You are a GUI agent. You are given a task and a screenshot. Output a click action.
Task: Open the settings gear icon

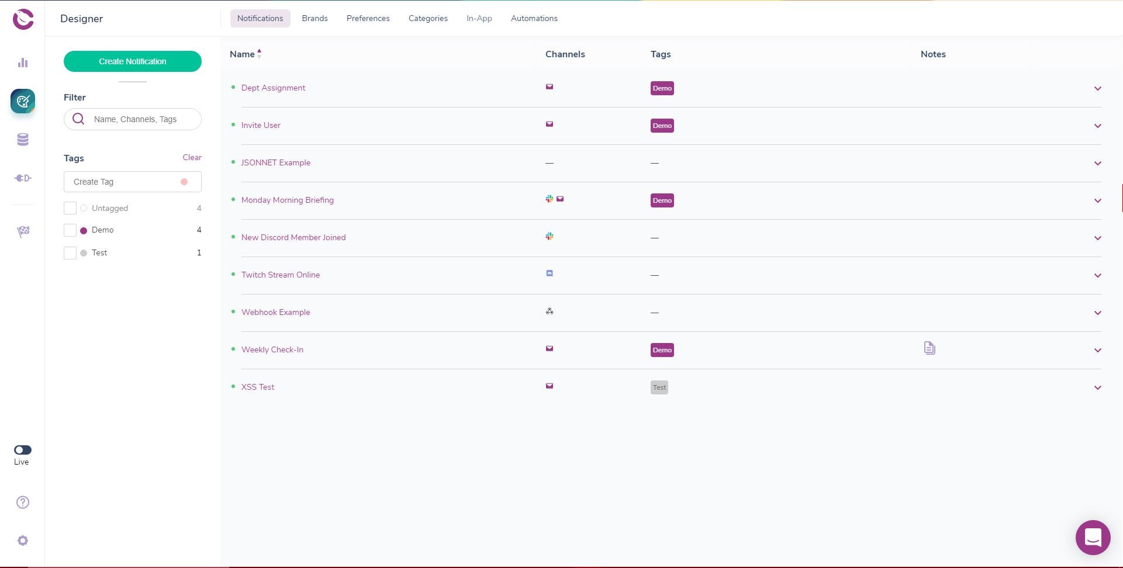pyautogui.click(x=23, y=541)
